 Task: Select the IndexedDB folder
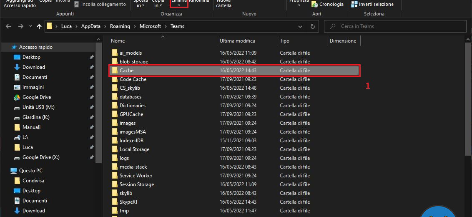[x=131, y=141]
